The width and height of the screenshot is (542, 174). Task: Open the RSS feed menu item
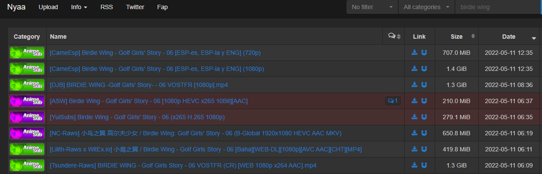click(106, 7)
